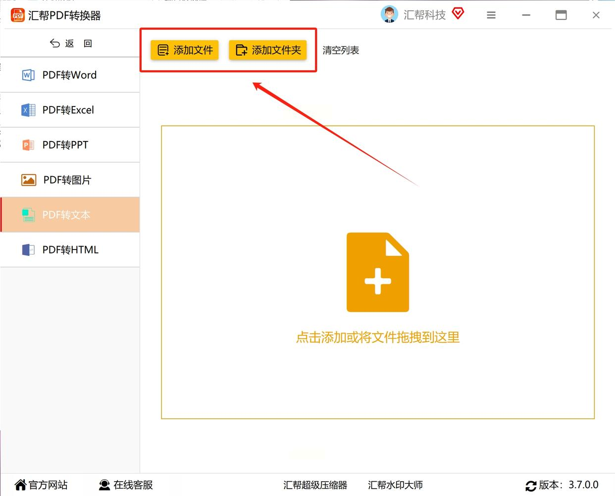
Task: Click the PDF转Word icon in sidebar
Action: coord(28,75)
